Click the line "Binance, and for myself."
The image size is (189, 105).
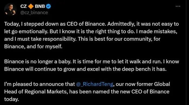pos(33,46)
